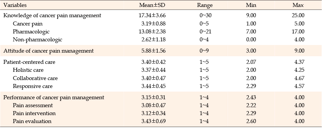Click the Non-pharmacologic row label

pos(38,39)
